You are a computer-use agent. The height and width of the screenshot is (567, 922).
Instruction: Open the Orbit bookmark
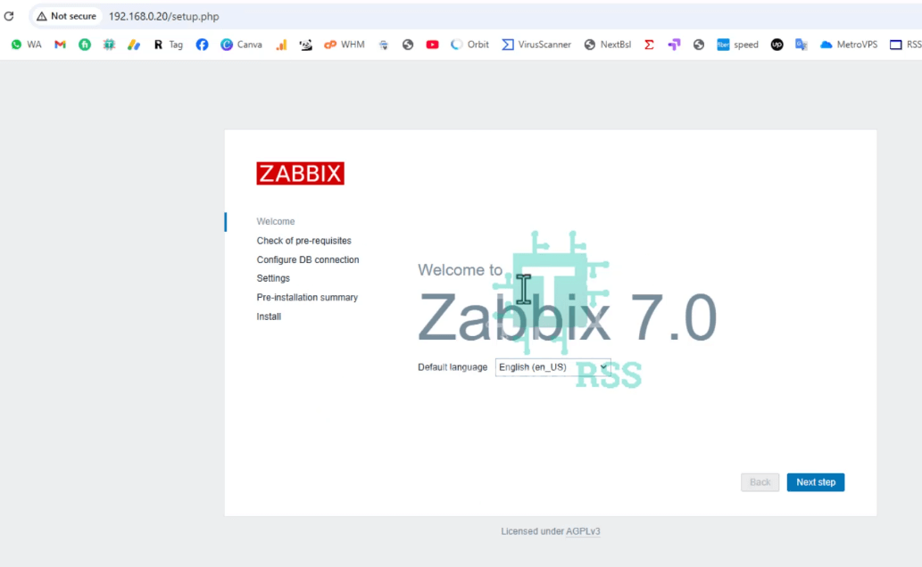[x=469, y=45]
